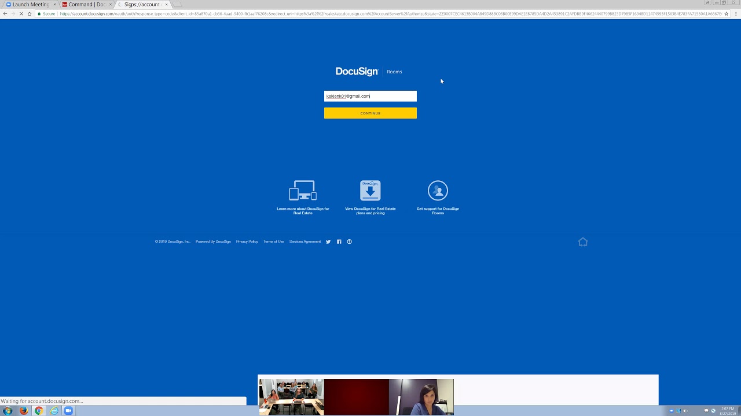Click the woman presenter video thumbnail
The image size is (741, 416).
(x=421, y=397)
